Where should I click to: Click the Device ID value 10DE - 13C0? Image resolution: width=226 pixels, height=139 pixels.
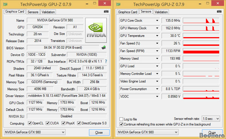[x=37, y=55]
